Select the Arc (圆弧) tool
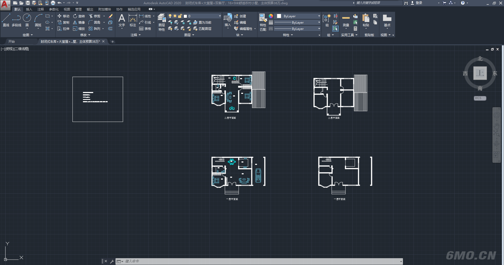The width and height of the screenshot is (504, 265). point(38,20)
